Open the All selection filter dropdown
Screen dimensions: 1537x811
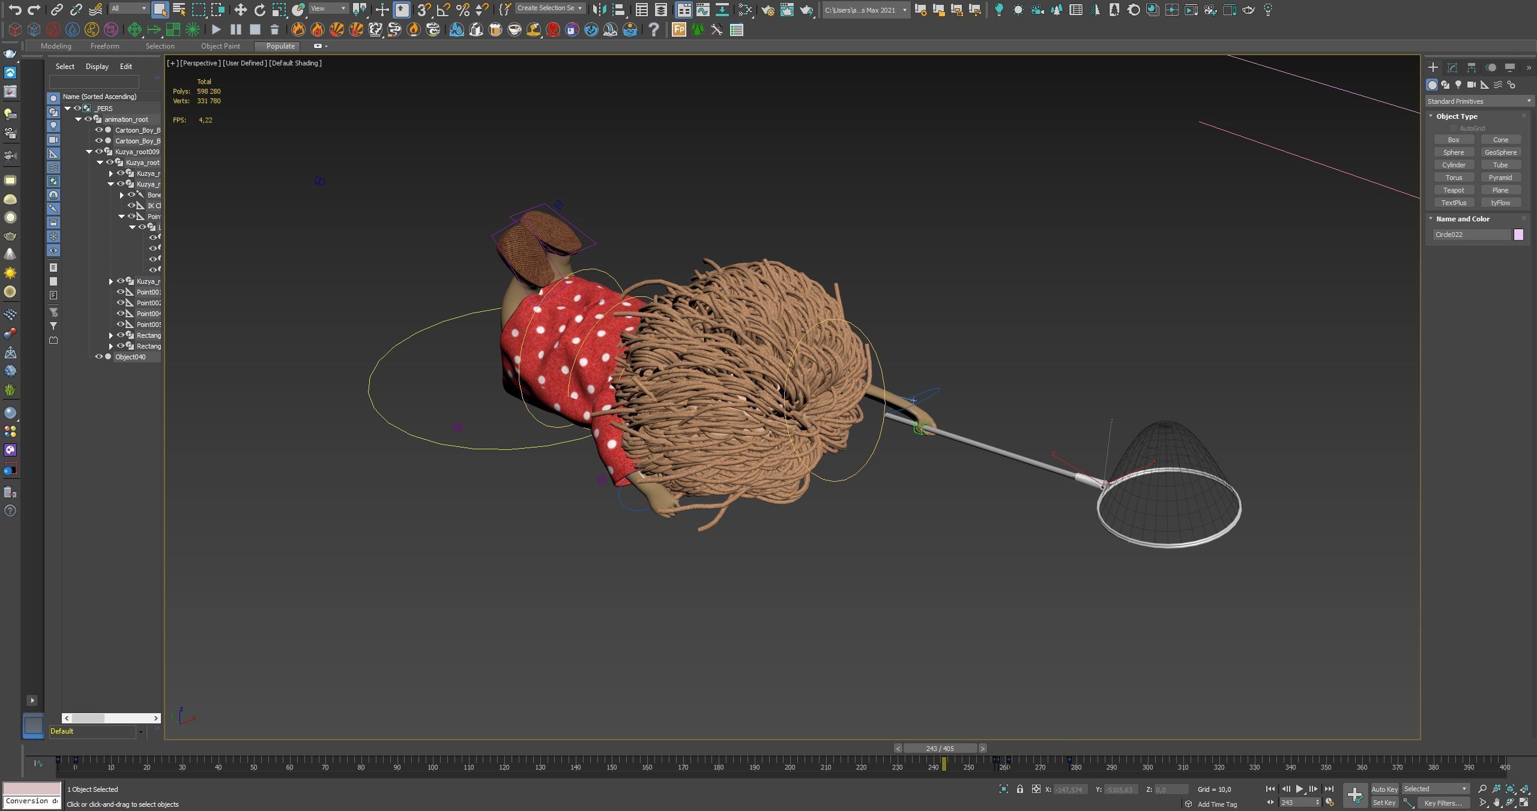coord(129,8)
